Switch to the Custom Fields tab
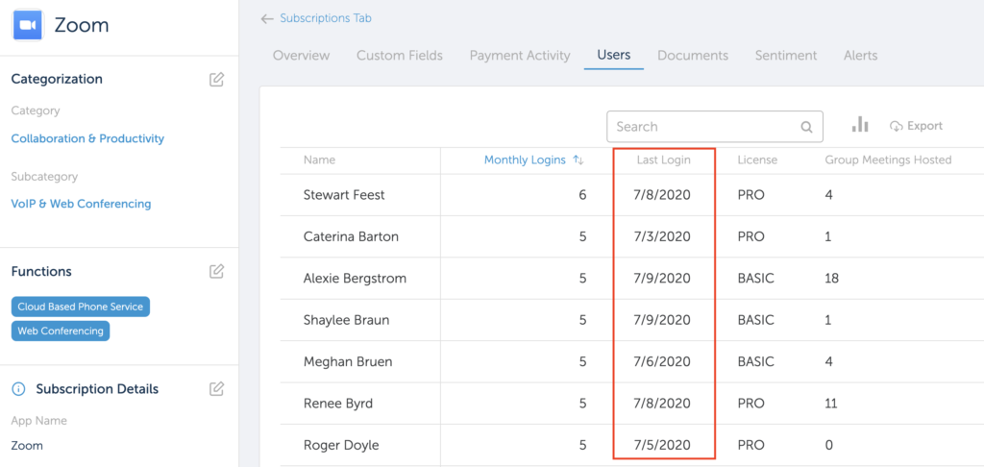984x467 pixels. click(400, 55)
